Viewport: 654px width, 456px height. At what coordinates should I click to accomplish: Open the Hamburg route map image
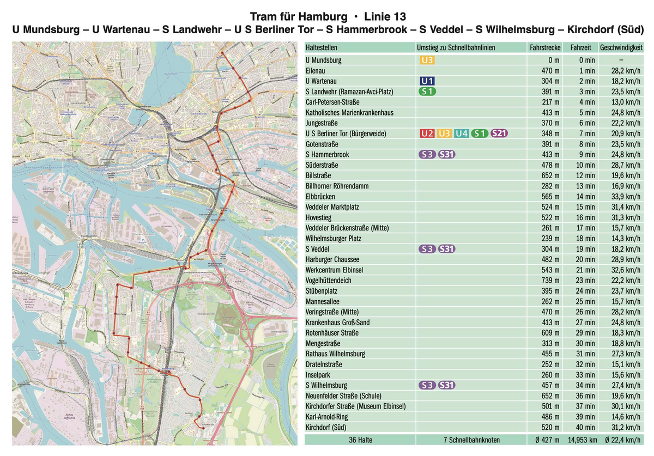pyautogui.click(x=155, y=244)
